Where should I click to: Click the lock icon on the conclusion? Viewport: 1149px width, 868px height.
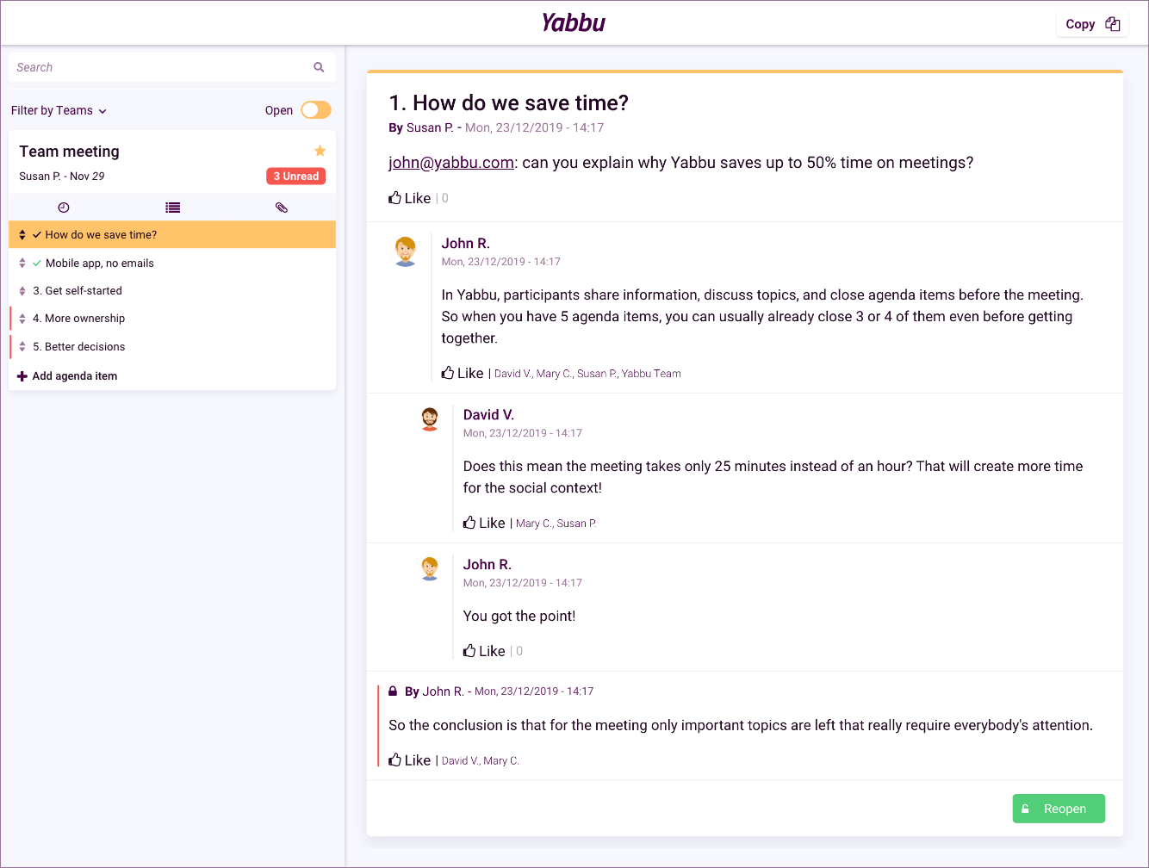tap(393, 691)
